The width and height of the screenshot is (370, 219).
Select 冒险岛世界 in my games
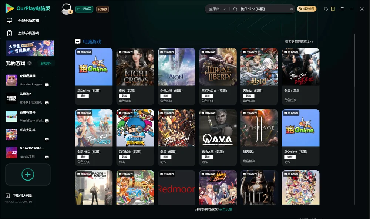point(27,117)
